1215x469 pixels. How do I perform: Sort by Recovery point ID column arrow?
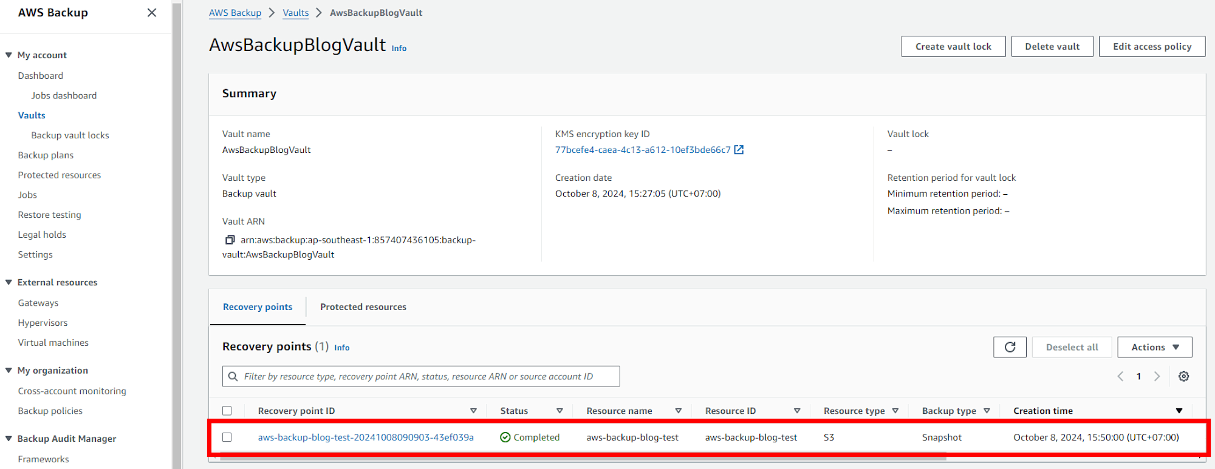click(x=473, y=411)
